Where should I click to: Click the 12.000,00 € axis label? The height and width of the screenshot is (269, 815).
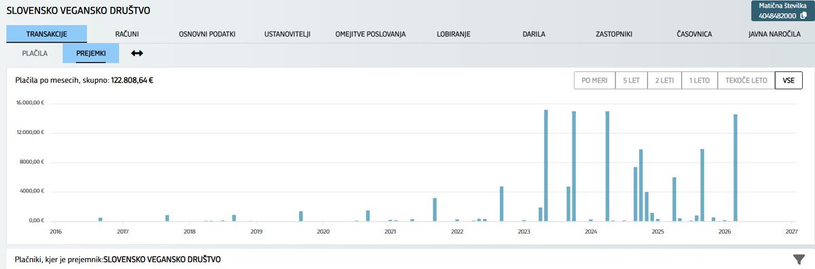(x=29, y=133)
